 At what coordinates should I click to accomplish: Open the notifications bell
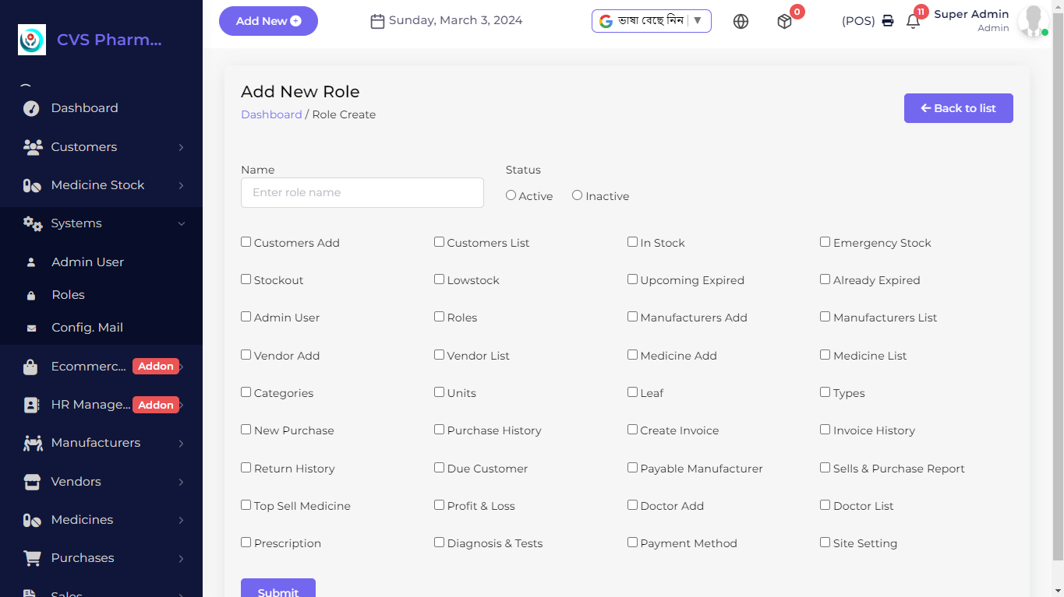coord(913,22)
